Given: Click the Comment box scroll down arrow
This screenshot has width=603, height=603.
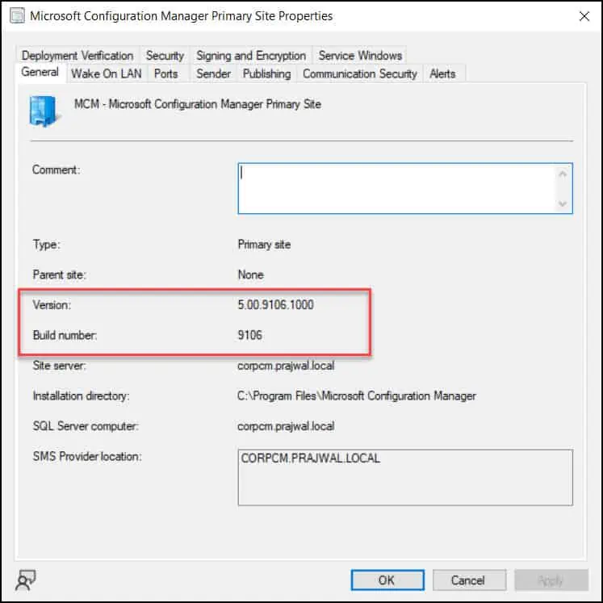Looking at the screenshot, I should click(x=563, y=203).
